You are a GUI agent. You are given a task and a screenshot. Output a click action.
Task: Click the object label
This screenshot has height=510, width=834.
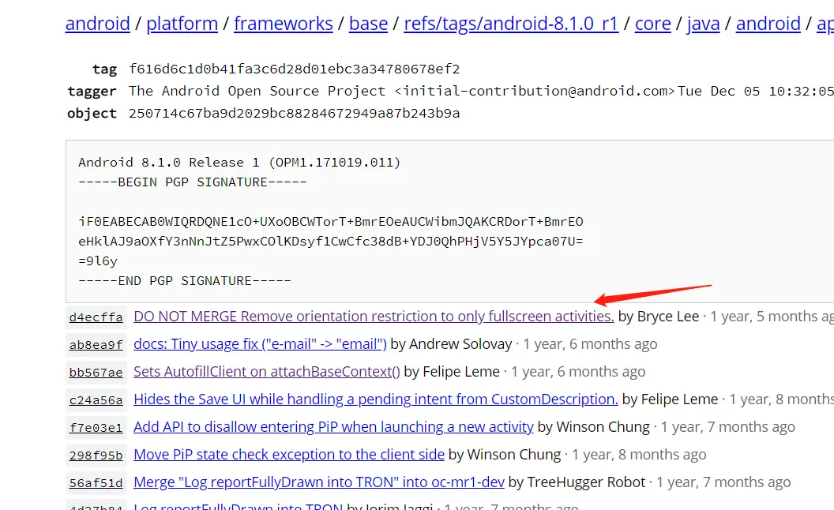92,113
